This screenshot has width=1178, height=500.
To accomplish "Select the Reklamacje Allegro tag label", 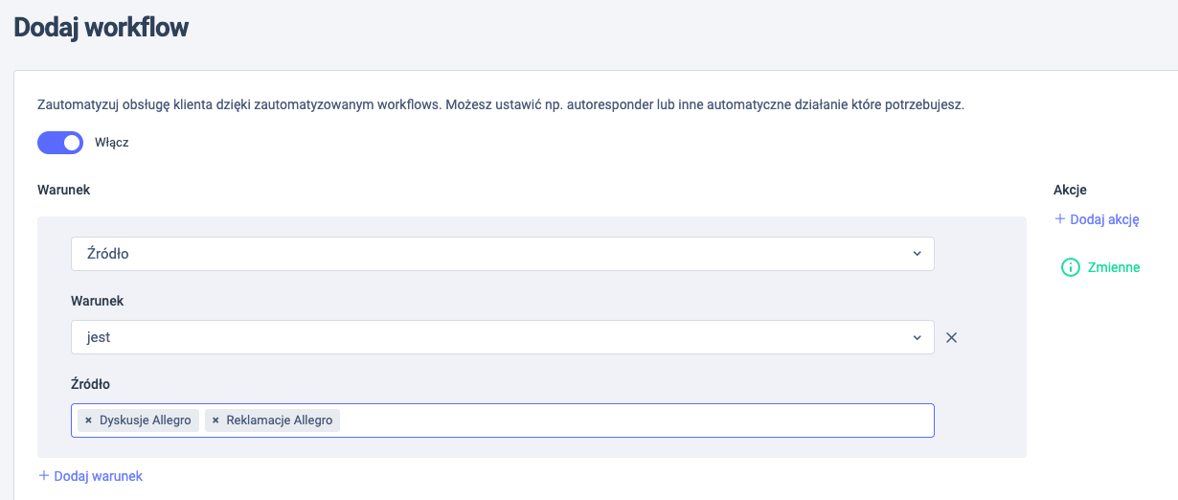I will click(x=280, y=420).
